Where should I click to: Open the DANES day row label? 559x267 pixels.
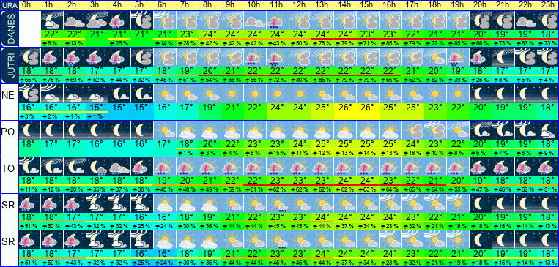point(9,29)
